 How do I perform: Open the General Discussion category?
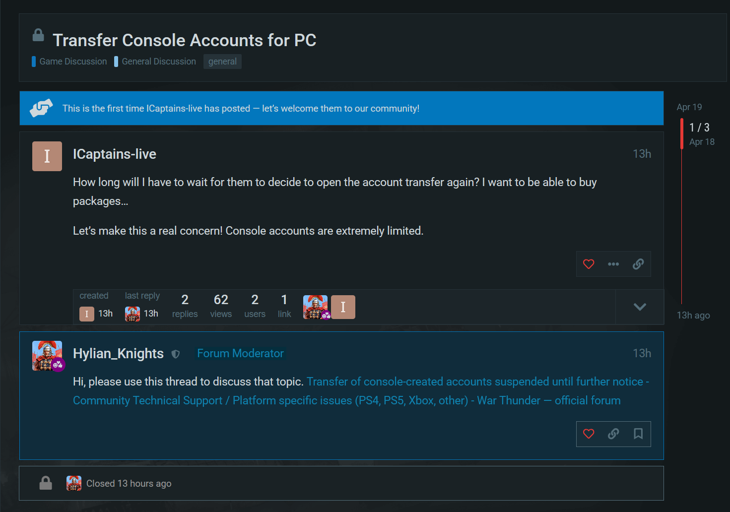pos(159,62)
